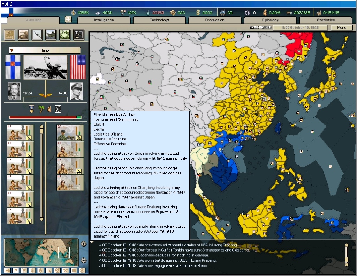This screenshot has width=357, height=276.
Task: Switch to the View Map tab
Action: (33, 20)
